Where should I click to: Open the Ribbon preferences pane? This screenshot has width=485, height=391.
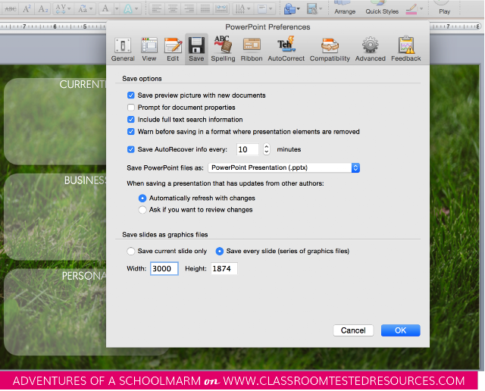(252, 49)
